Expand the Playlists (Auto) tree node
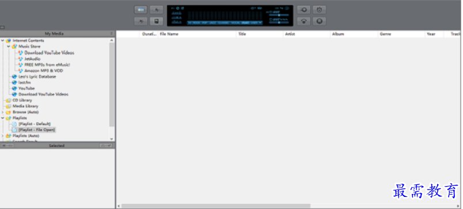The image size is (463, 209). tap(3, 136)
